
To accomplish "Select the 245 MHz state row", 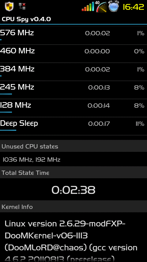I will coord(73,90).
